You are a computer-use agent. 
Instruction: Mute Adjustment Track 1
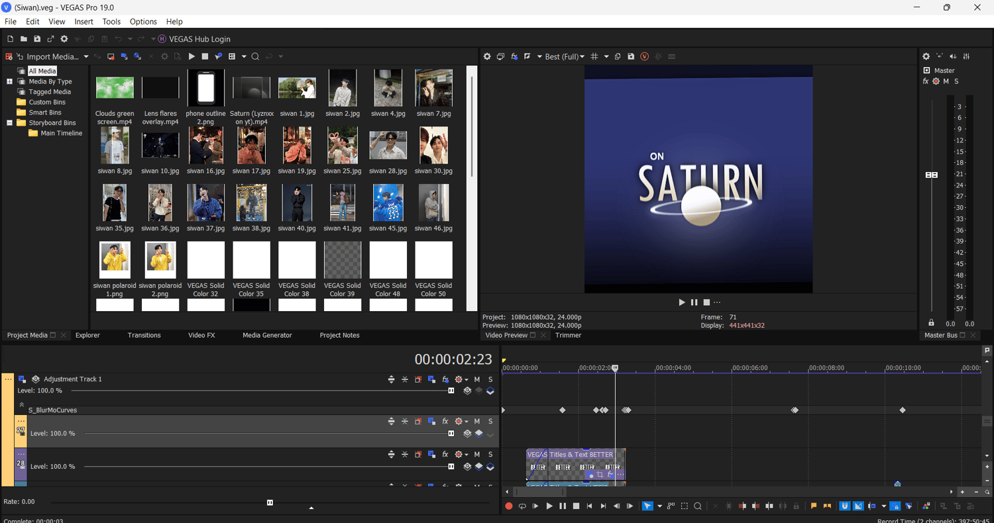[476, 379]
